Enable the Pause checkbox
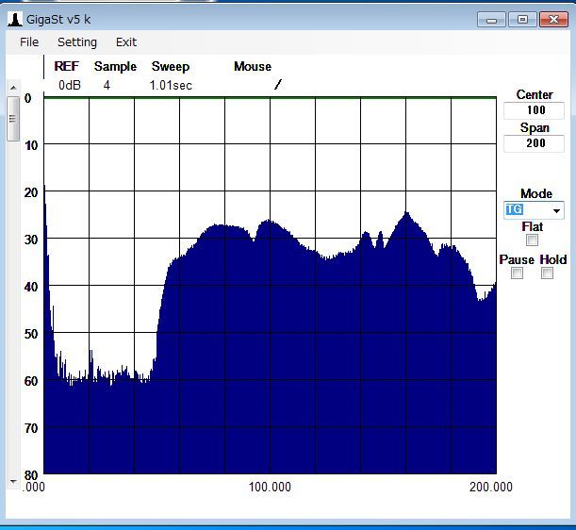The image size is (576, 530). pyautogui.click(x=517, y=273)
